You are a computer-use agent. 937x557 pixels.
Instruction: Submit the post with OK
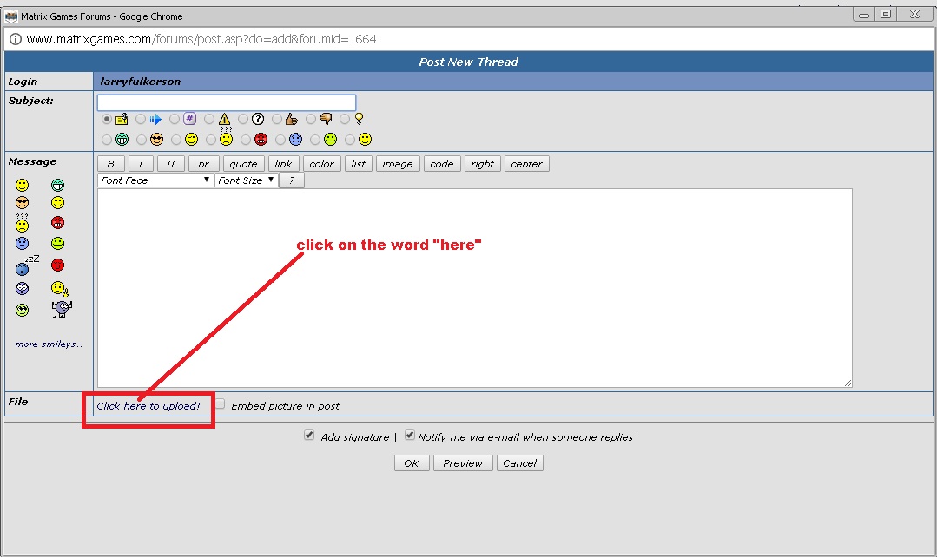[x=412, y=463]
